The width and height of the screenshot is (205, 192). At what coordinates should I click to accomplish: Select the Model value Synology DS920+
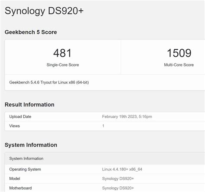tap(118, 179)
